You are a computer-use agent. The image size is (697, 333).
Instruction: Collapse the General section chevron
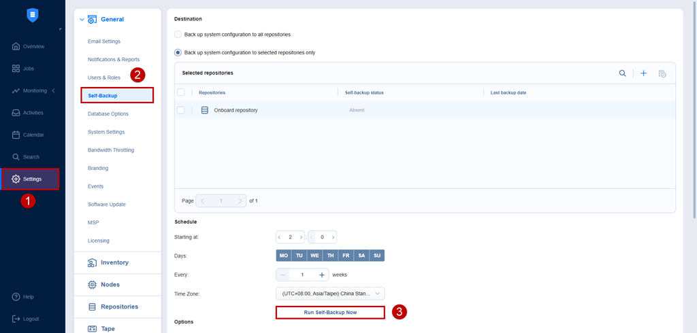tap(82, 20)
